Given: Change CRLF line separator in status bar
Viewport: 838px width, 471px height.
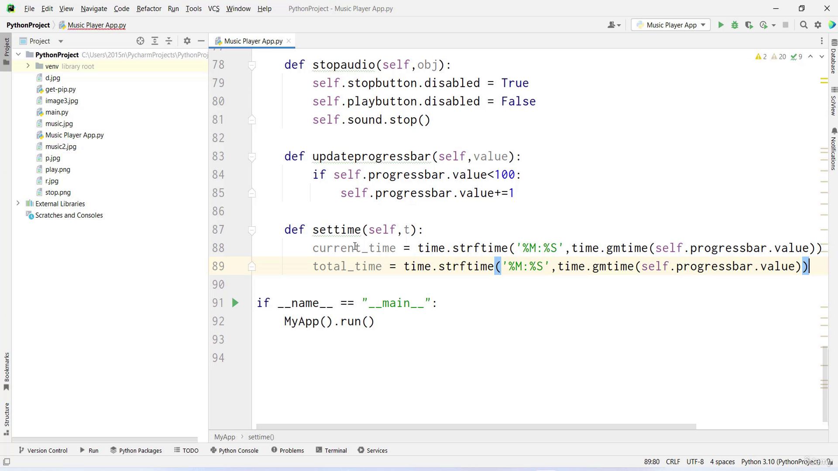Looking at the screenshot, I should coord(673,462).
